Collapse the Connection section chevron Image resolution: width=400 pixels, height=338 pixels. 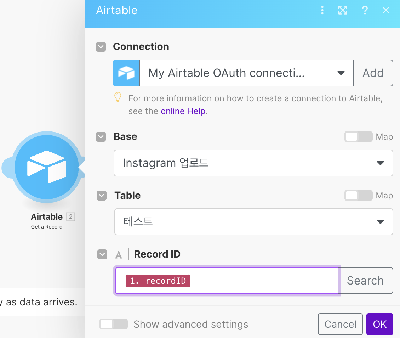tap(101, 47)
